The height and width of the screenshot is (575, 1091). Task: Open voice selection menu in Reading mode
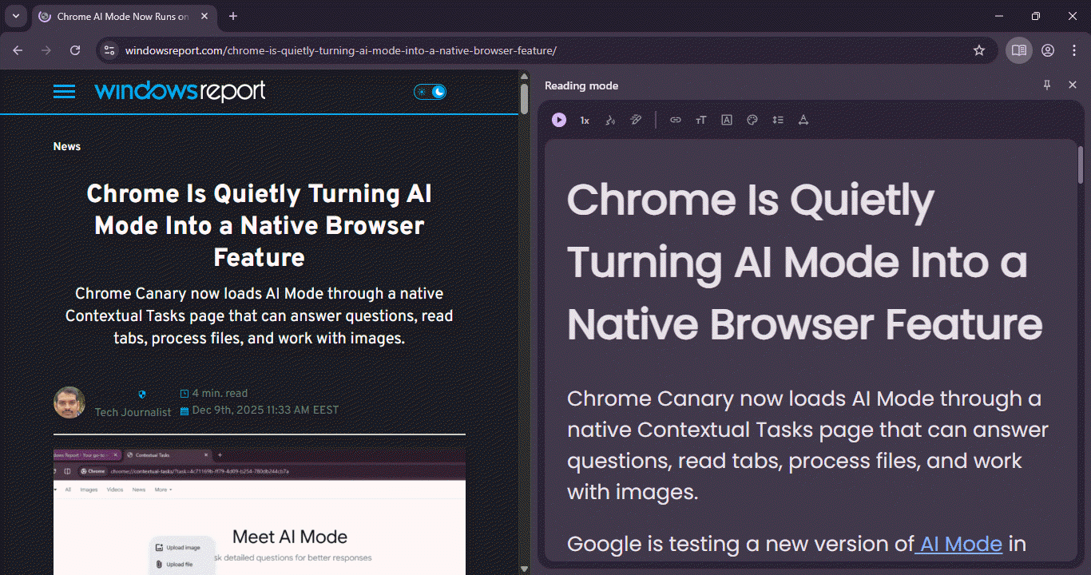[x=610, y=120]
